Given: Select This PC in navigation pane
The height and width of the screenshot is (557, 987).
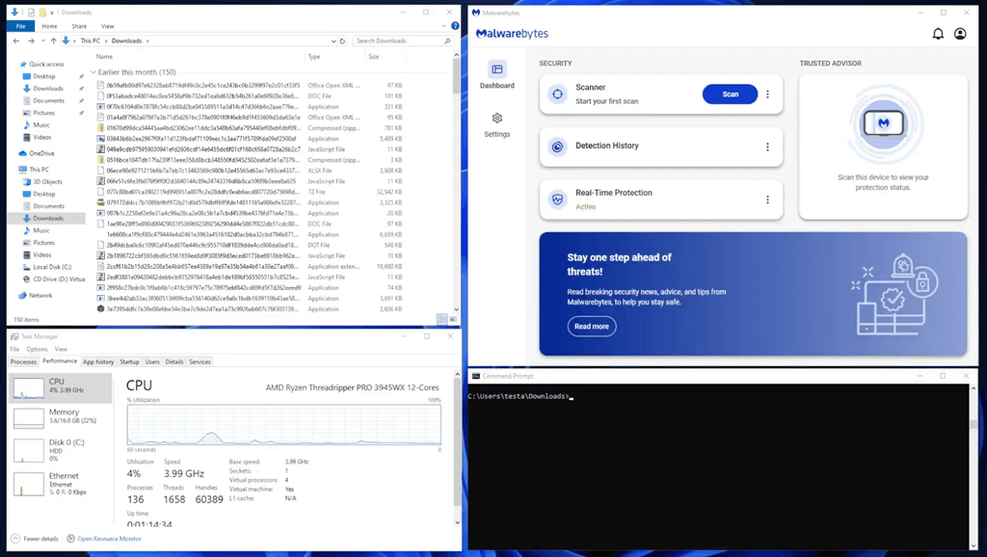Looking at the screenshot, I should pyautogui.click(x=39, y=170).
